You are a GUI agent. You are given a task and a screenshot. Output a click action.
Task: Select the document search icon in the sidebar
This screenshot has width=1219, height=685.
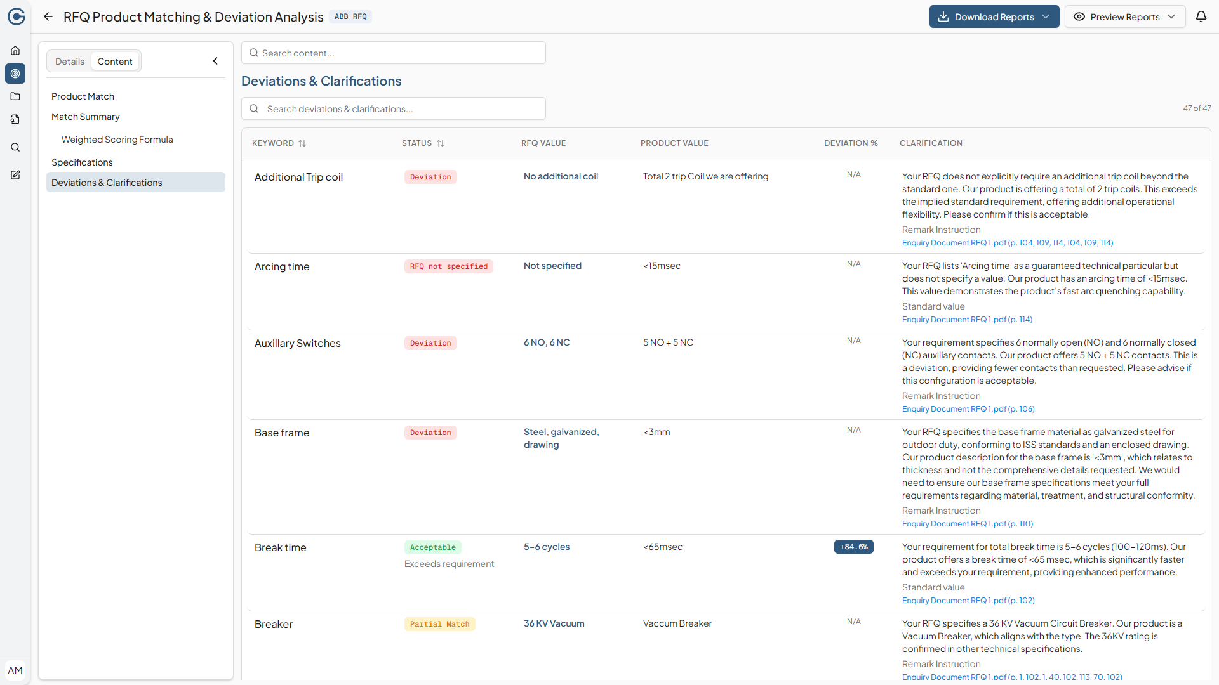(x=15, y=119)
